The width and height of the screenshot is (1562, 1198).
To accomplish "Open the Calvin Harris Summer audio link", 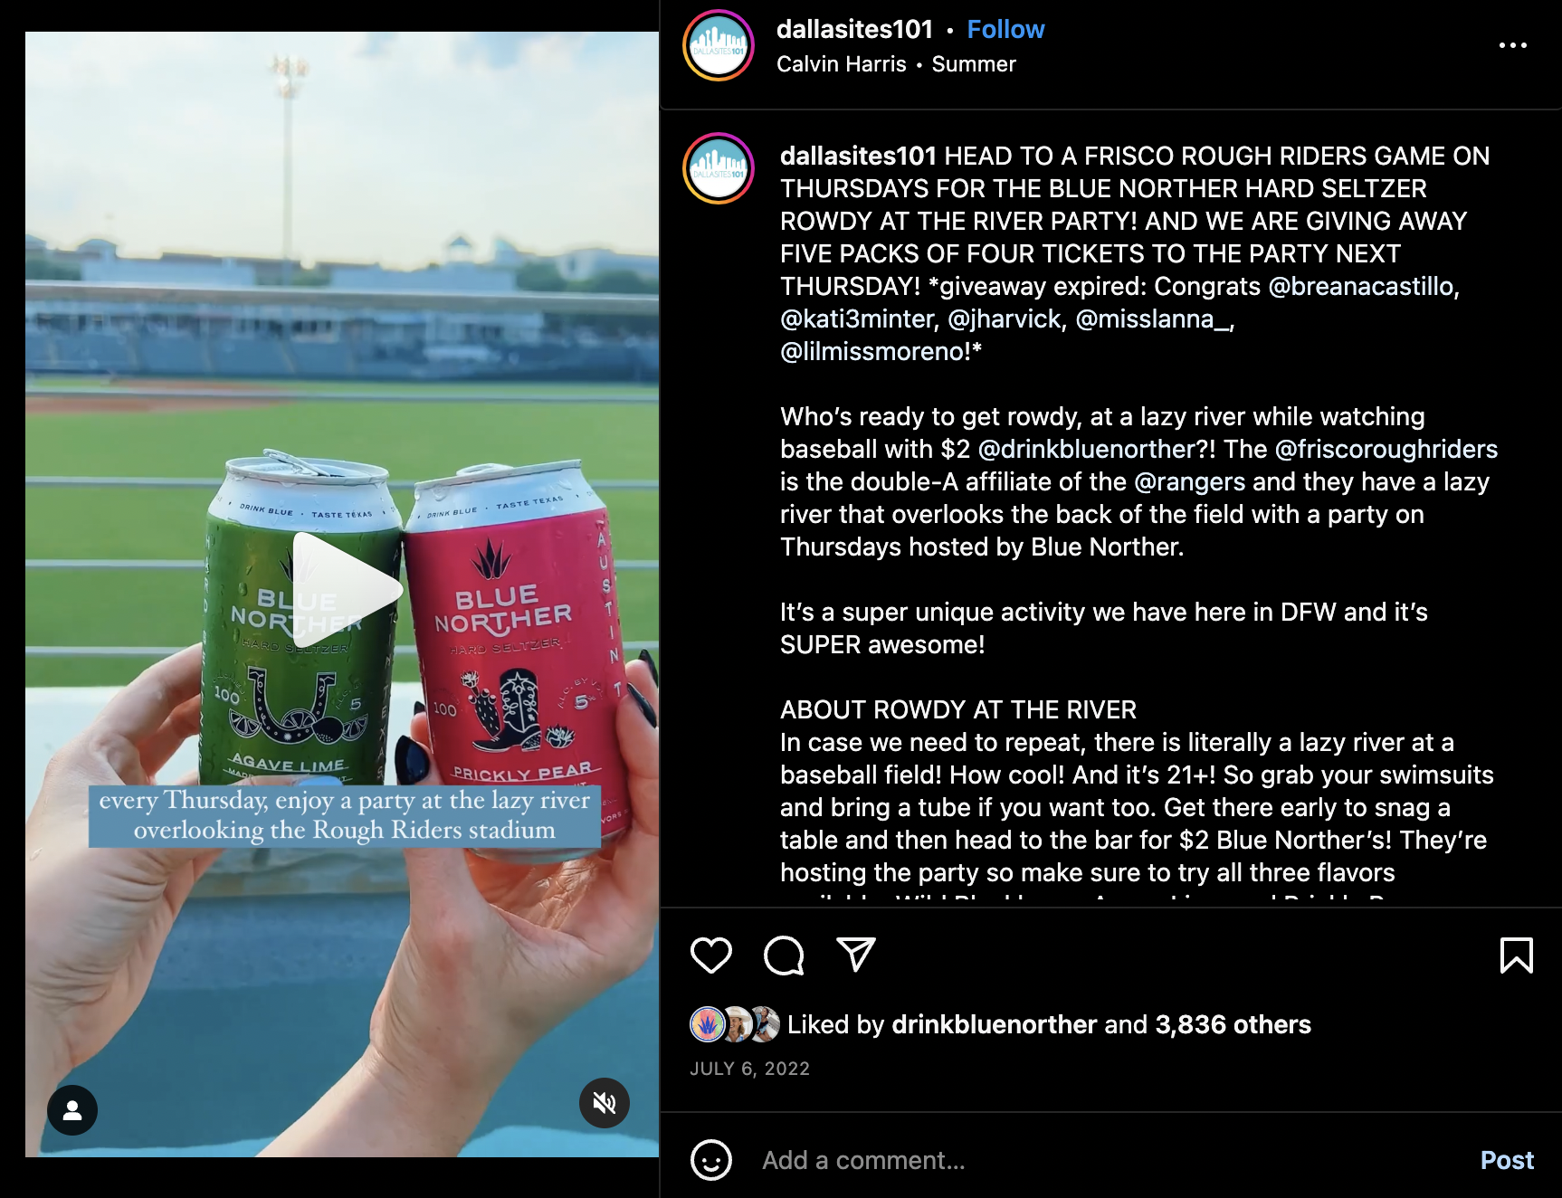I will tap(896, 64).
